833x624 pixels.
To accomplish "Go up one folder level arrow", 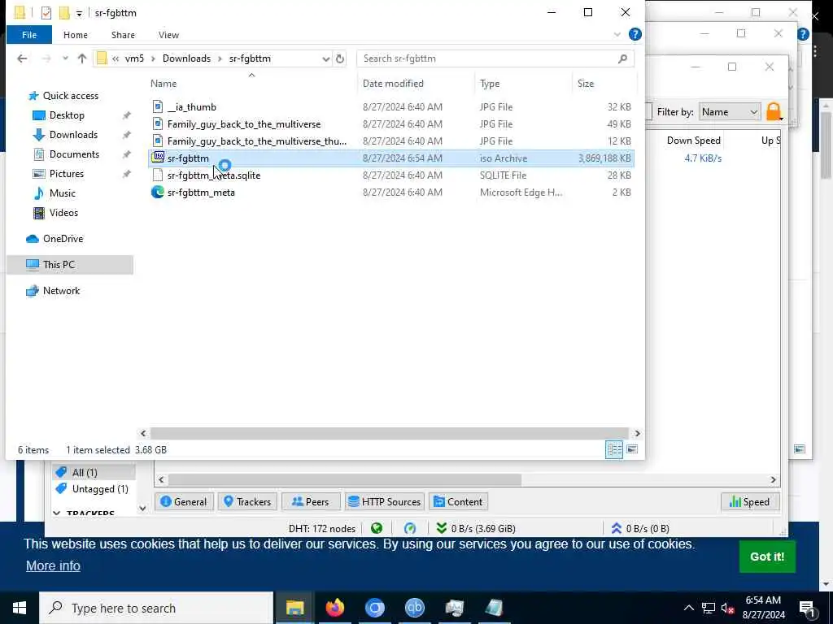I will coord(82,58).
